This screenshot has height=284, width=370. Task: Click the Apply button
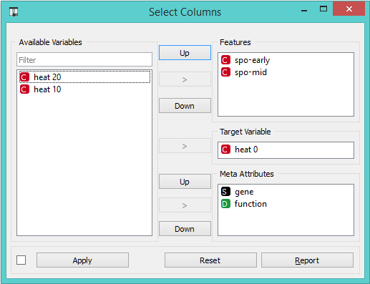pos(82,260)
